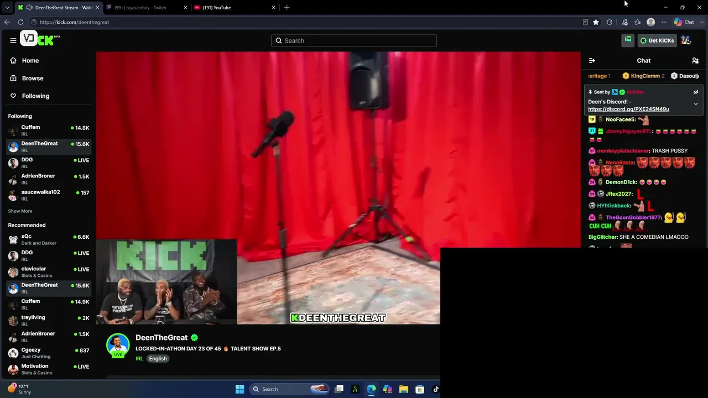Open Microsoft Edge from the taskbar
Screen dimensions: 708x398
[x=371, y=389]
